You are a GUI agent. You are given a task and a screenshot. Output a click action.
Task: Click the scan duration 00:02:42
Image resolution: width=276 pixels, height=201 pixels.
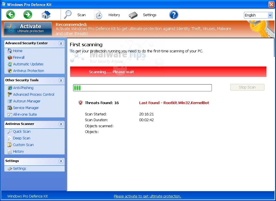coord(146,120)
